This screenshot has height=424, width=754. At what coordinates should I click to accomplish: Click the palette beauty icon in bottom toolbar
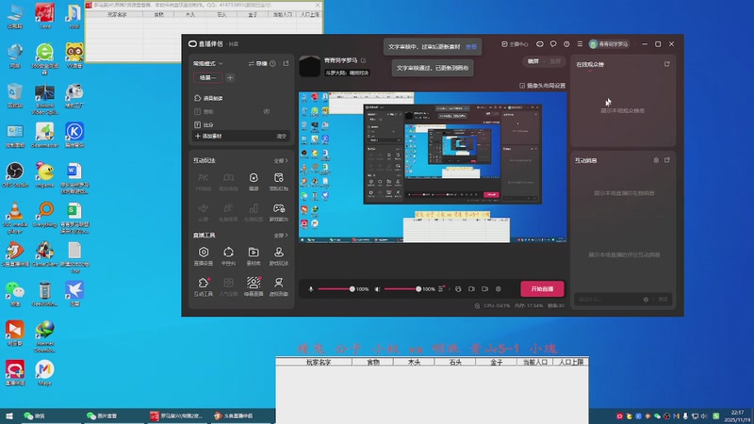coord(458,289)
